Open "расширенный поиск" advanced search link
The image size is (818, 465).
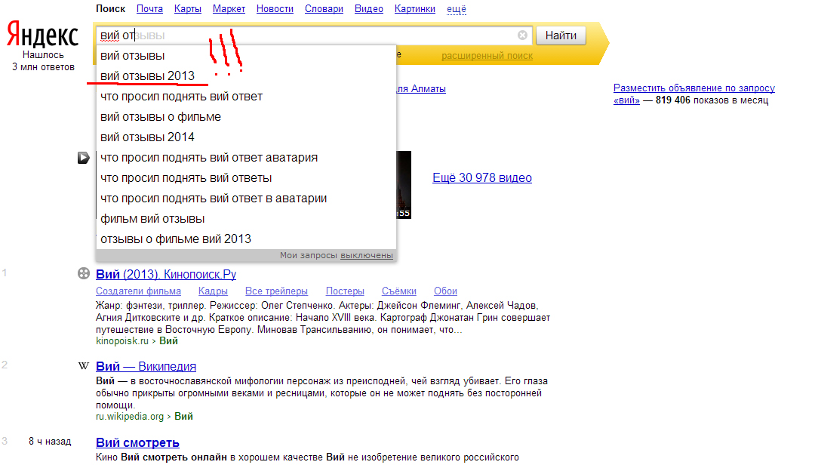(x=487, y=56)
